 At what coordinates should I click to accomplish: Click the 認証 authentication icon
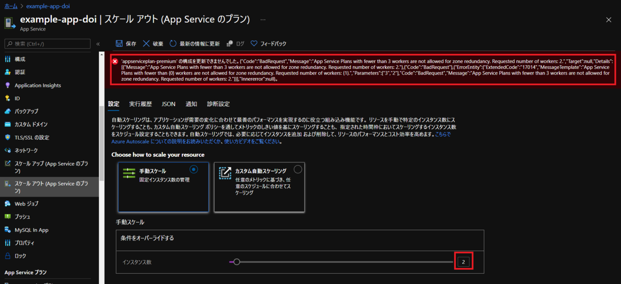point(8,72)
